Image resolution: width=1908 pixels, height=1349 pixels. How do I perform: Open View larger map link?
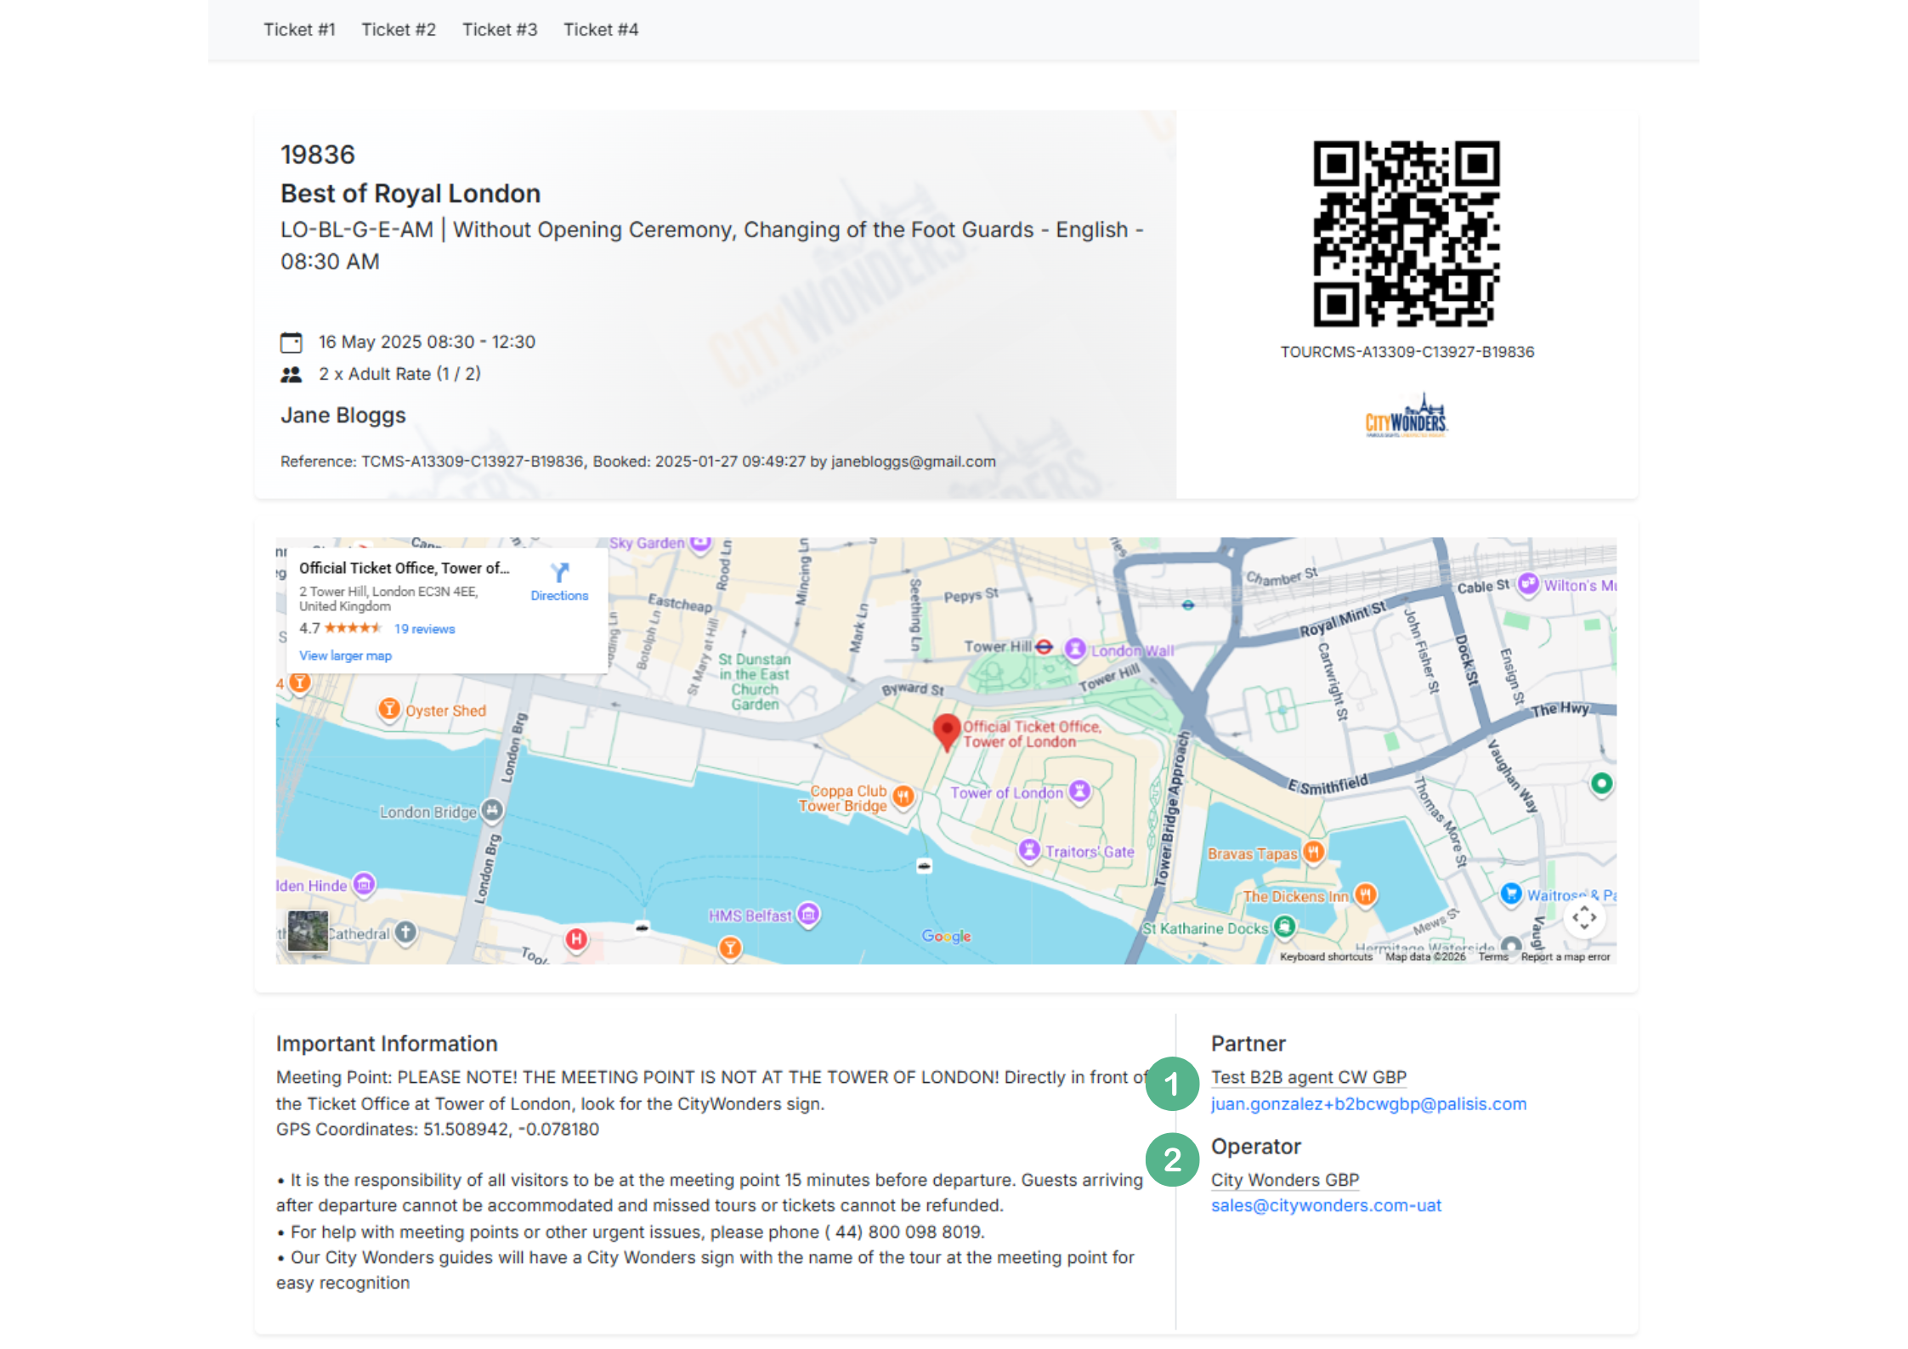[x=345, y=656]
